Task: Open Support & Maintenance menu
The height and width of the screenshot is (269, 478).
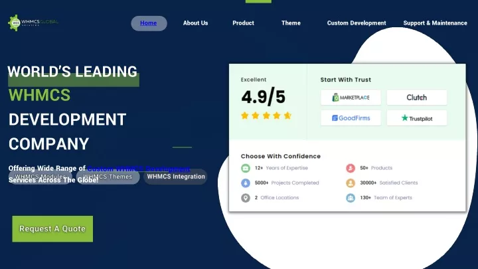Action: point(435,23)
